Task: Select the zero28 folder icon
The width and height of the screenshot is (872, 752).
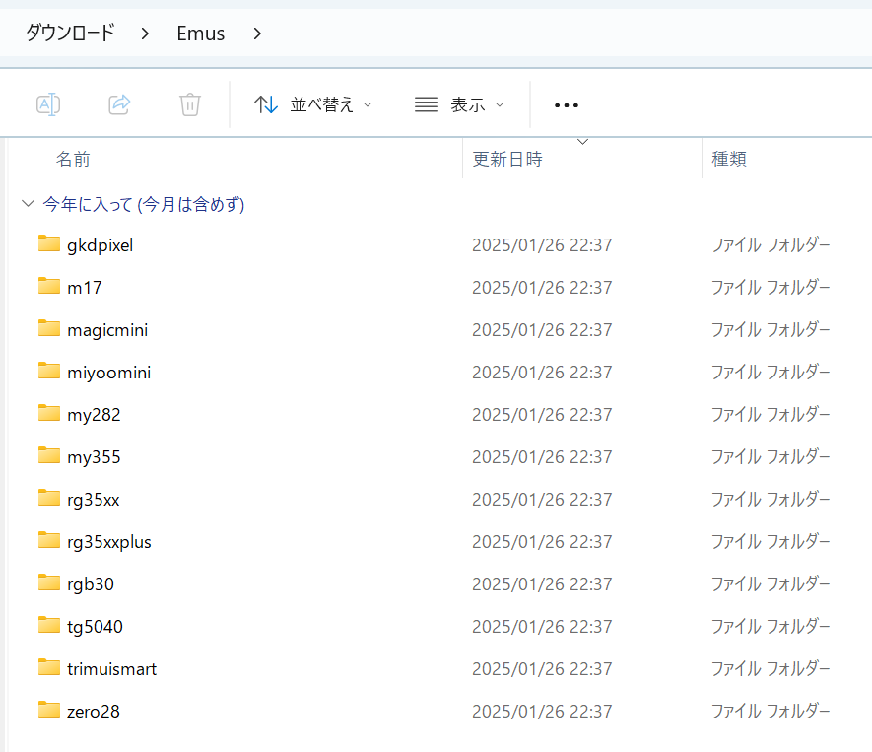Action: coord(49,710)
